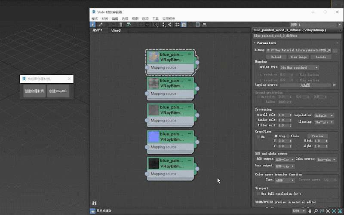Collapse the first blue_paint node with minus icon
Image resolution: width=344 pixels, height=215 pixels.
click(x=190, y=55)
